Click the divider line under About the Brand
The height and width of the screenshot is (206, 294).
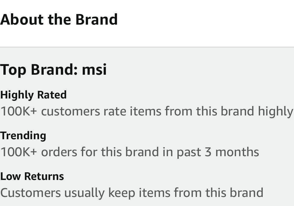[x=147, y=47]
